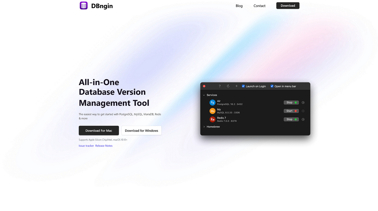
Task: Expand the Homebrew section
Action: coord(204,127)
